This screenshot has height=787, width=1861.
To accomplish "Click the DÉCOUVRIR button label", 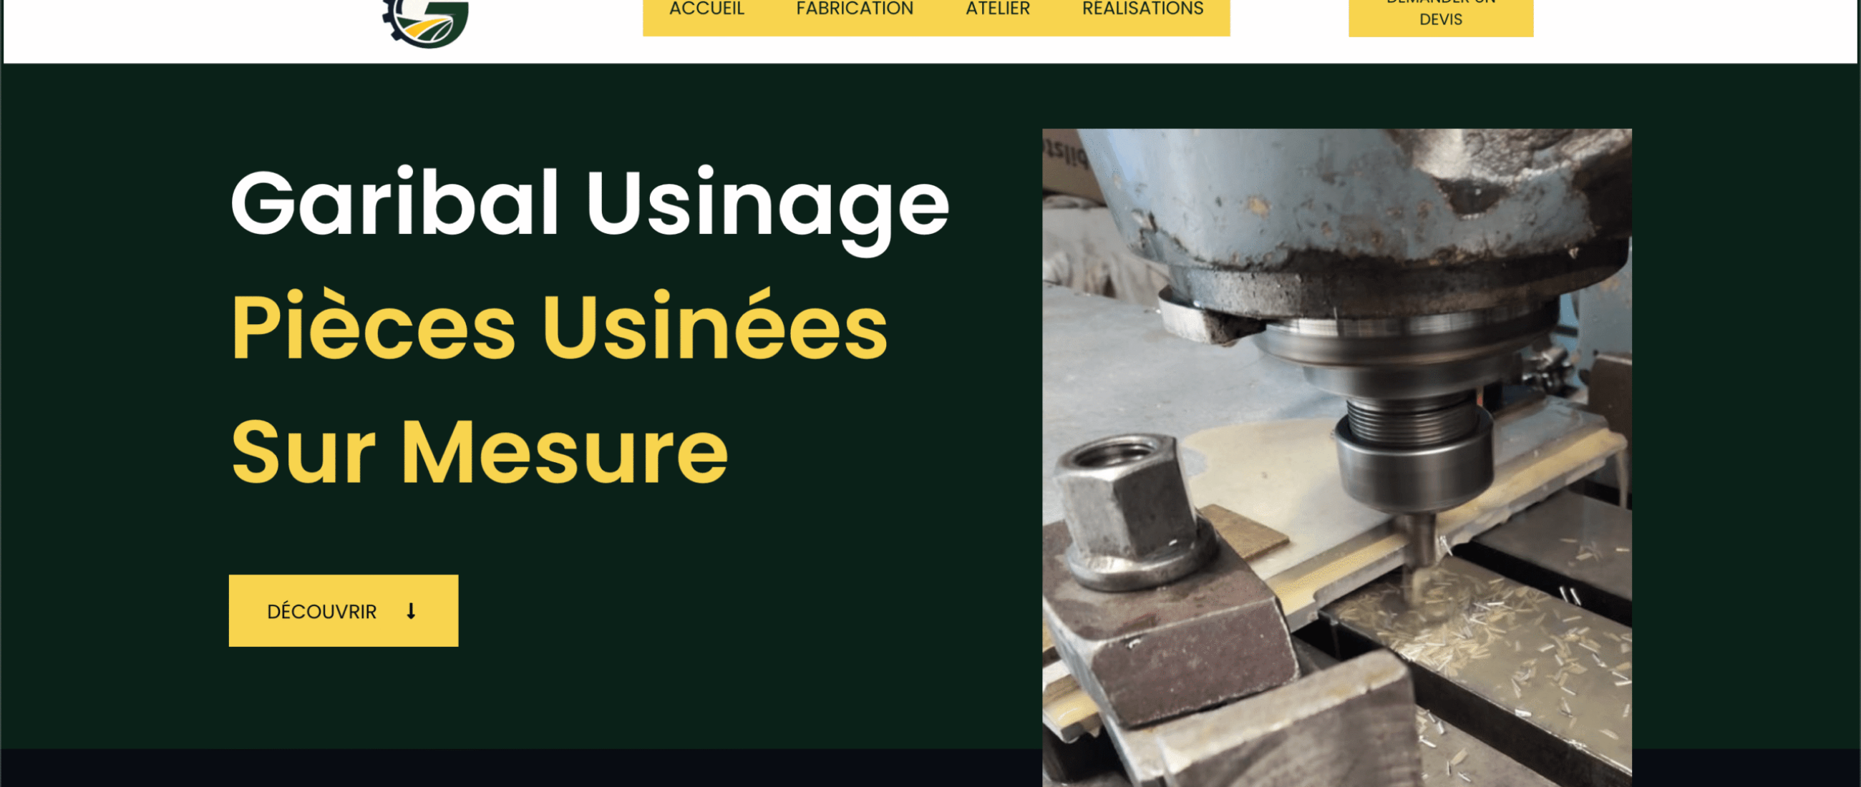I will click(x=321, y=612).
